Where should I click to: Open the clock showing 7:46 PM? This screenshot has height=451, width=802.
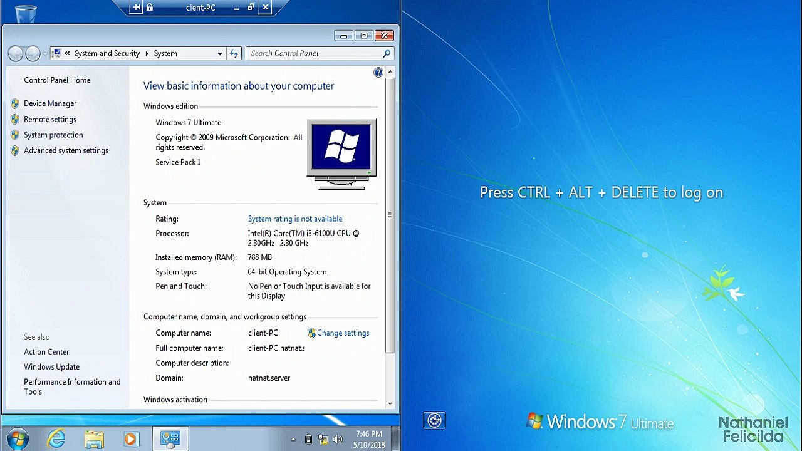tap(369, 439)
